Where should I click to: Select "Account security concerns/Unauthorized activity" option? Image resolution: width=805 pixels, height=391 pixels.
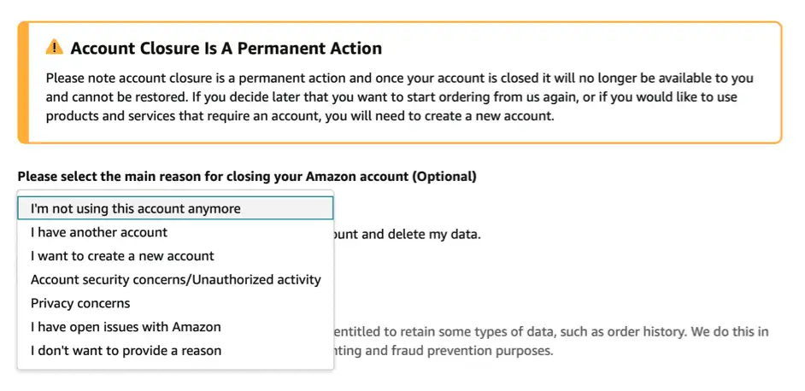175,279
